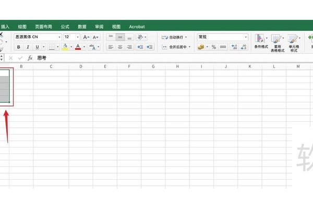This screenshot has height=209, width=313.
Task: Expand the name box stepper
Action: (2, 58)
